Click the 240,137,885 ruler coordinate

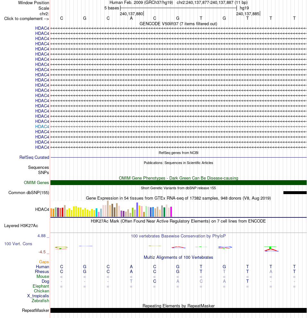click(248, 14)
